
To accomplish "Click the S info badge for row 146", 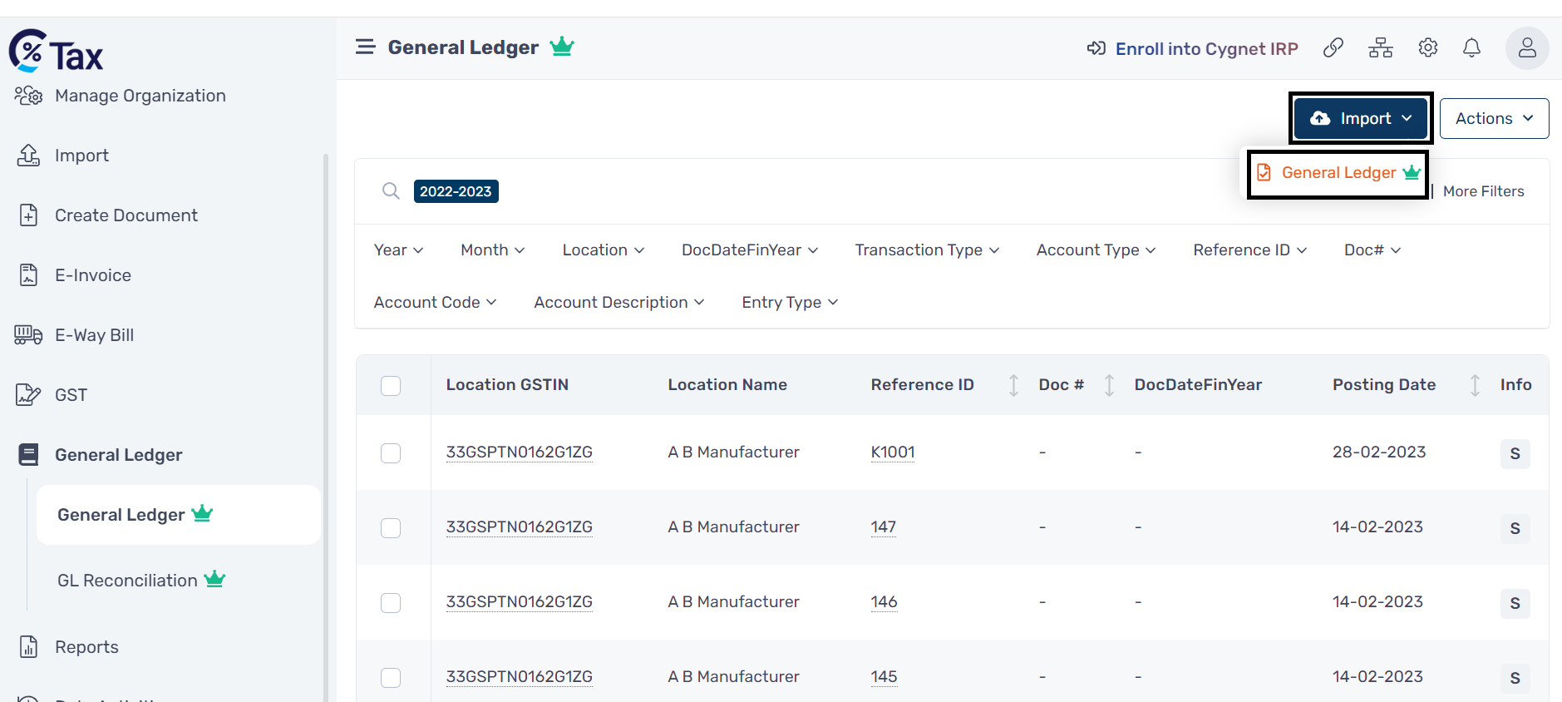I will (x=1515, y=603).
